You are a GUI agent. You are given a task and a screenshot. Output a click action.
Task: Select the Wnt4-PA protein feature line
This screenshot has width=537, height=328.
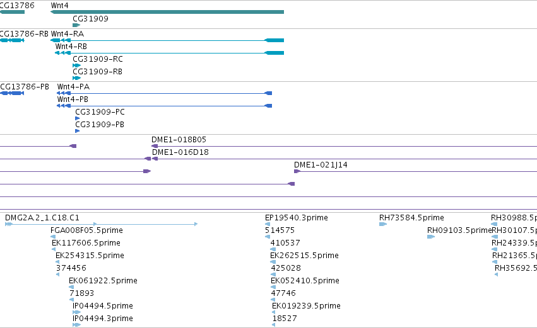[x=164, y=93]
